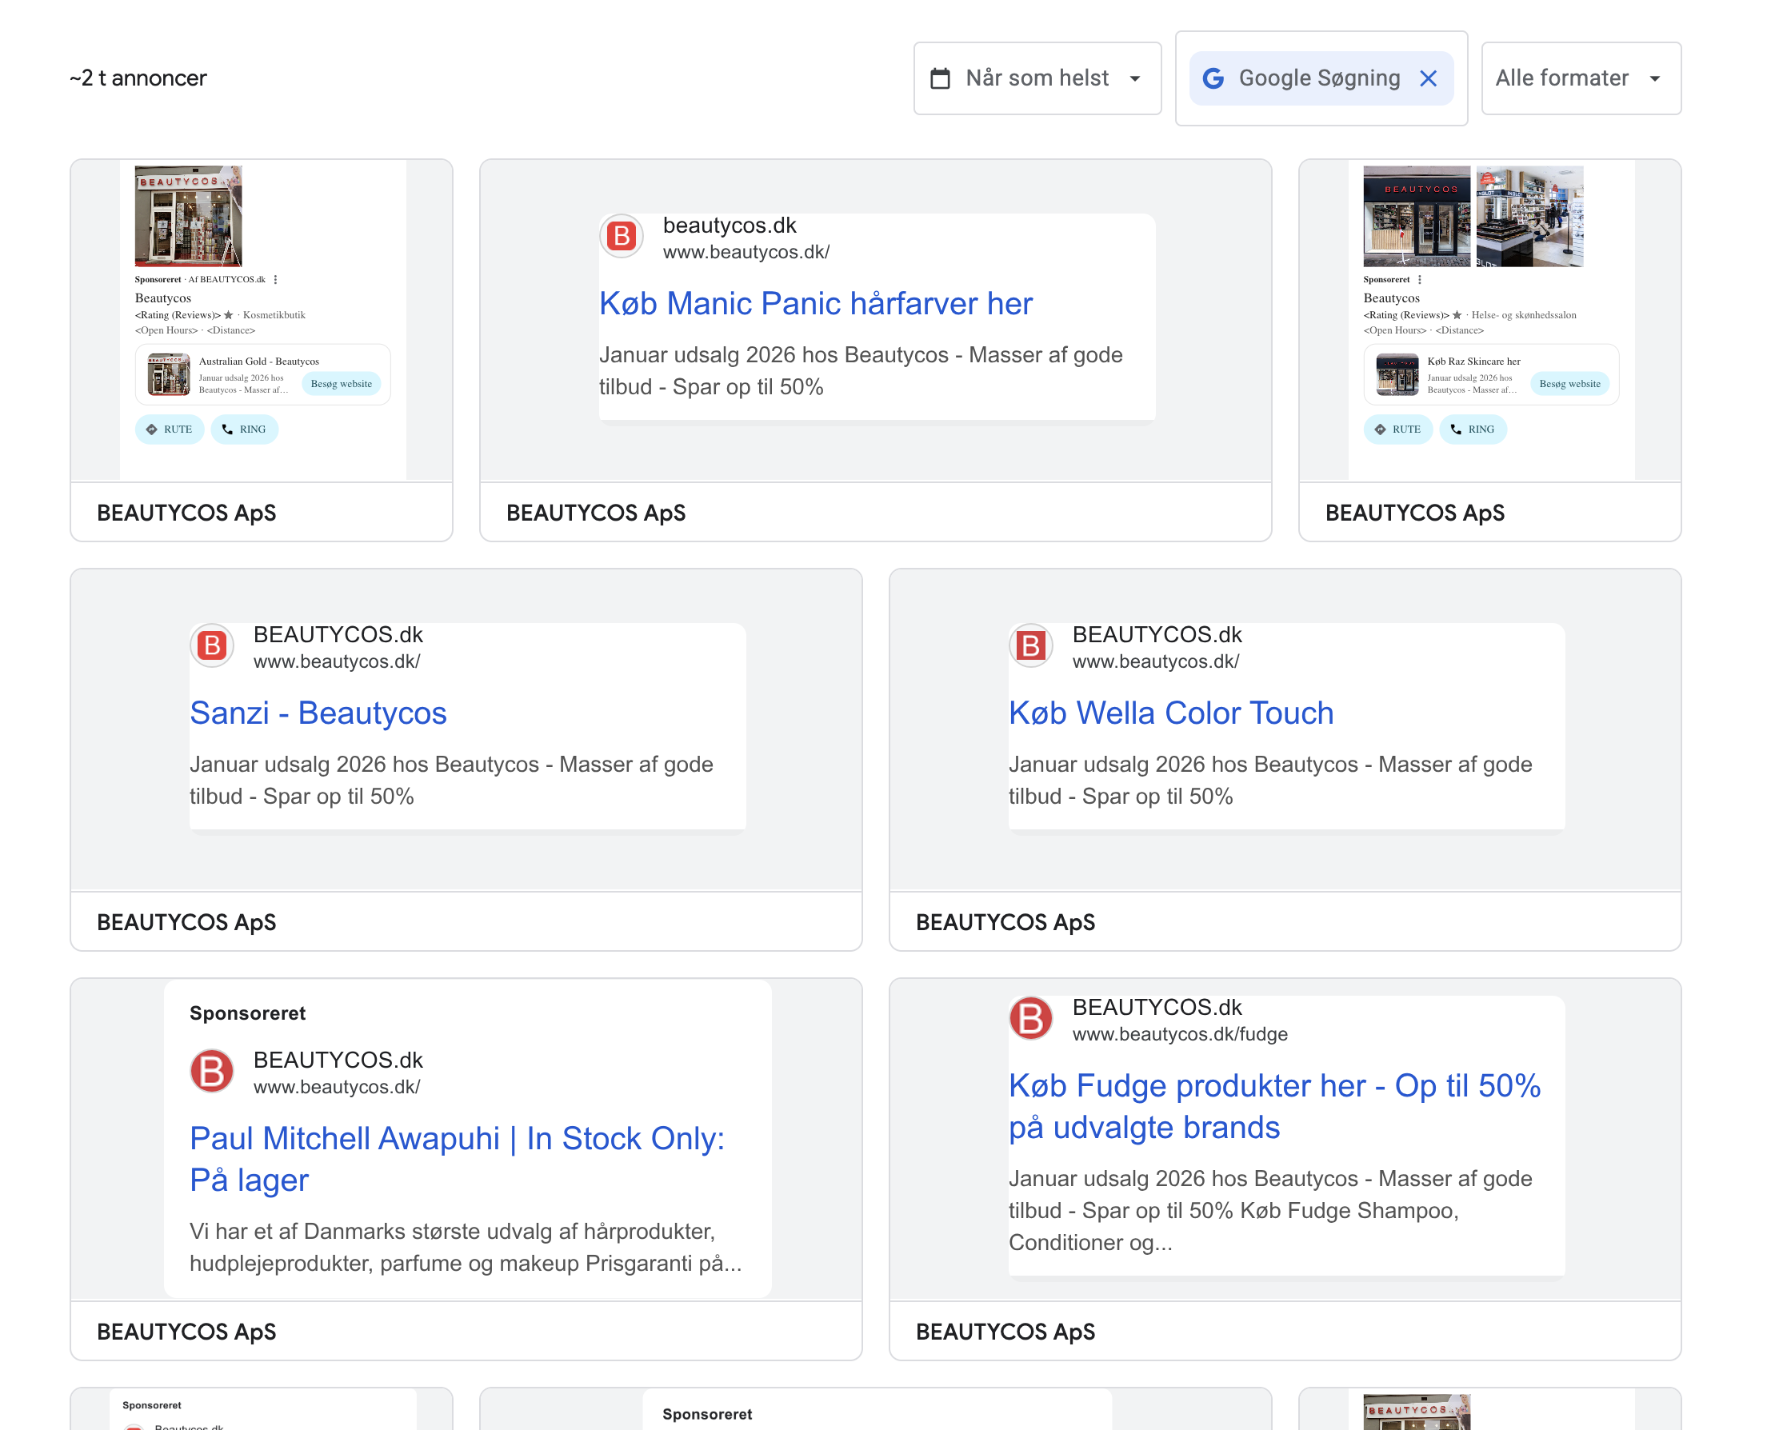Click RING button in Australian Gold ad
The width and height of the screenshot is (1787, 1430).
(x=245, y=429)
